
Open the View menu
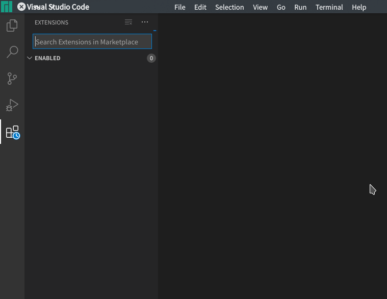[x=261, y=7]
